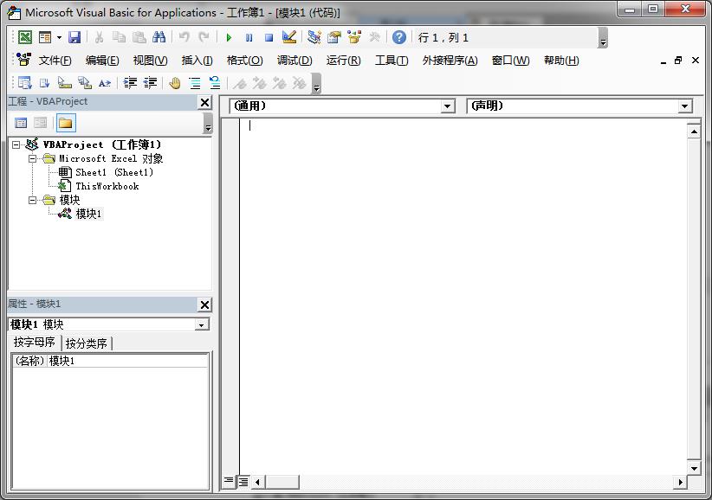
Task: Open the 窗口(W) menu
Action: click(x=510, y=61)
